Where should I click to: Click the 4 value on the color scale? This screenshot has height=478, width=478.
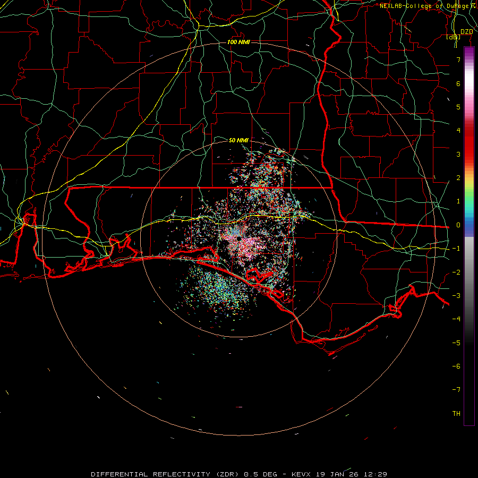pyautogui.click(x=458, y=131)
